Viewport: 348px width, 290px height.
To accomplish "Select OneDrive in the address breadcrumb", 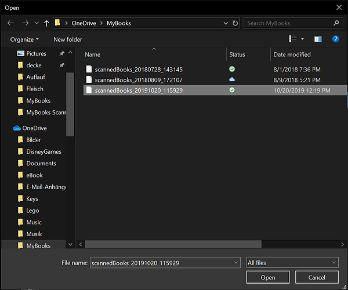I will [84, 23].
